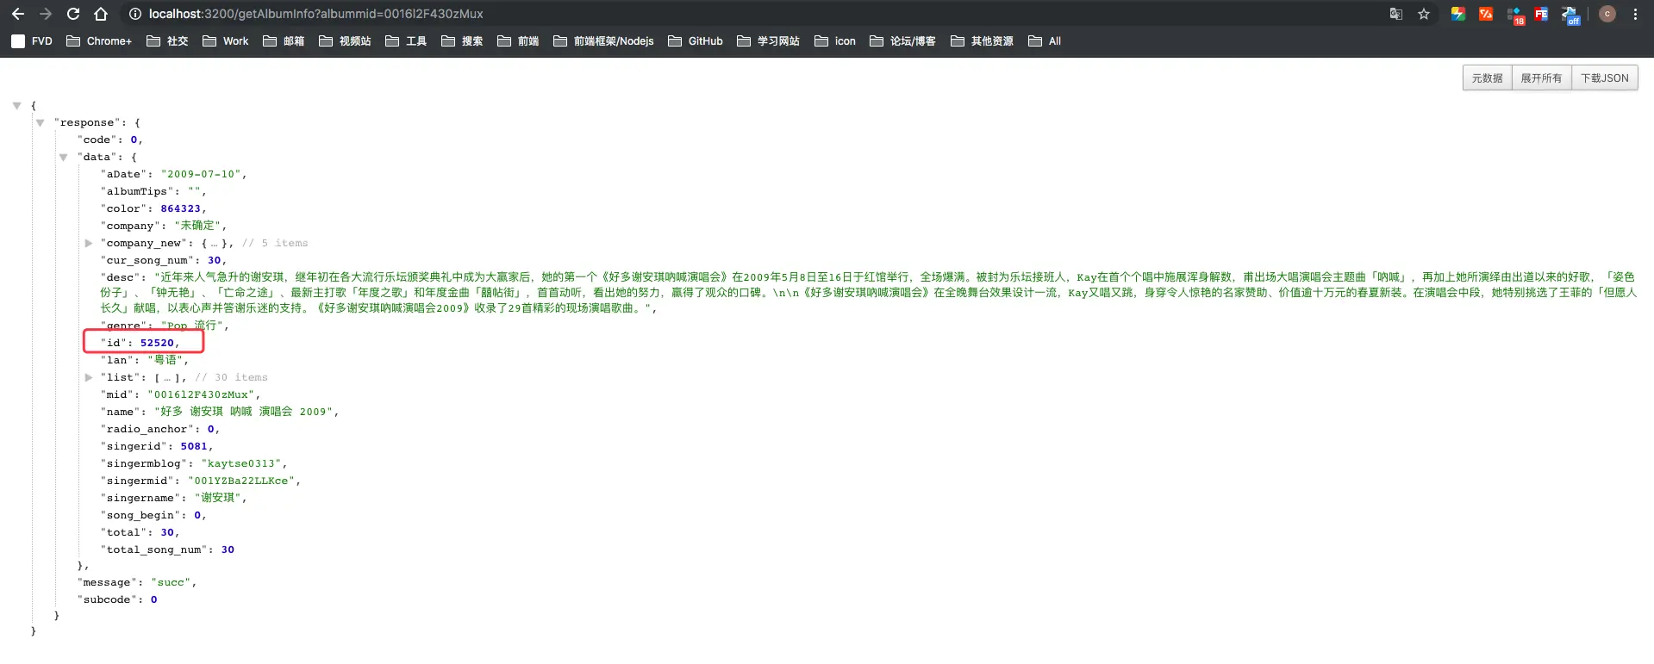Select the message value "succ"
The image size is (1654, 664).
[x=171, y=583]
